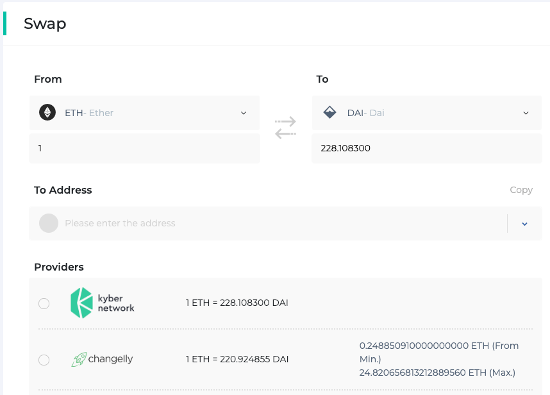550x395 pixels.
Task: Click the Changelly From Min. ETH amount text
Action: (438, 351)
